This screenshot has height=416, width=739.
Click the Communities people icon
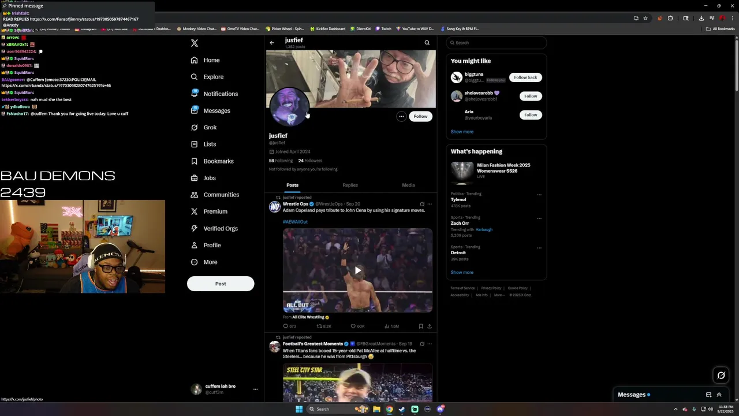pyautogui.click(x=195, y=195)
